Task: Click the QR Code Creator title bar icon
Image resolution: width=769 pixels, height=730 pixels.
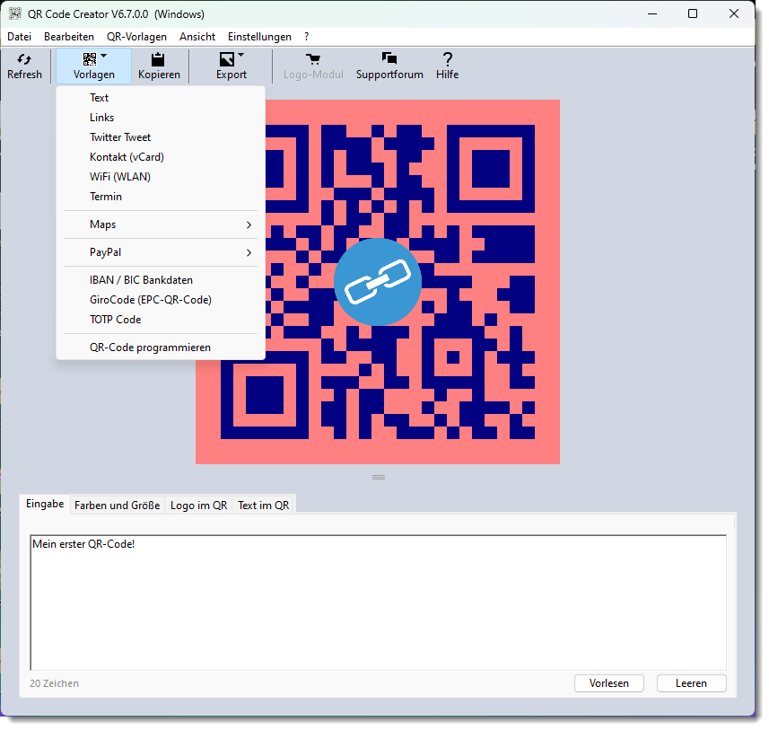Action: coord(15,13)
